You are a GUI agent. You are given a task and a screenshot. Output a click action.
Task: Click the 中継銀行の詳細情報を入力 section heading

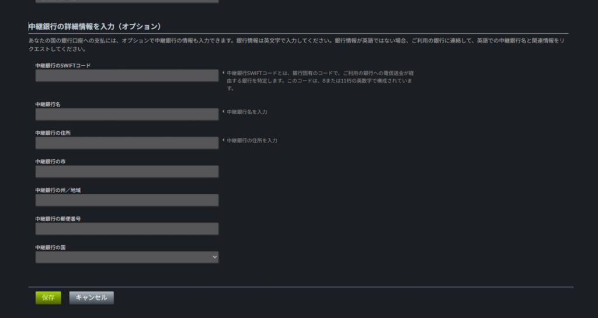95,27
